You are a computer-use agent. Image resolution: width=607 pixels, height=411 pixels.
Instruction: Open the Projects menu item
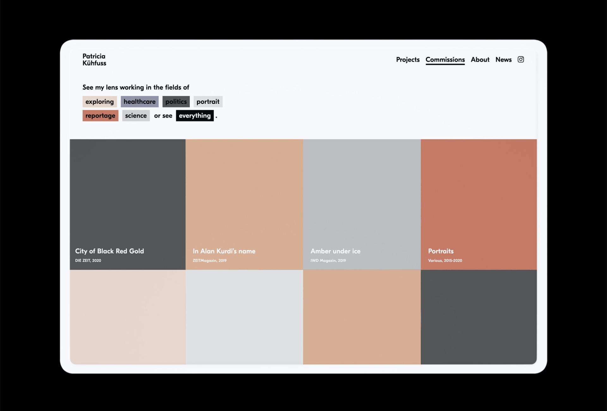pos(408,59)
